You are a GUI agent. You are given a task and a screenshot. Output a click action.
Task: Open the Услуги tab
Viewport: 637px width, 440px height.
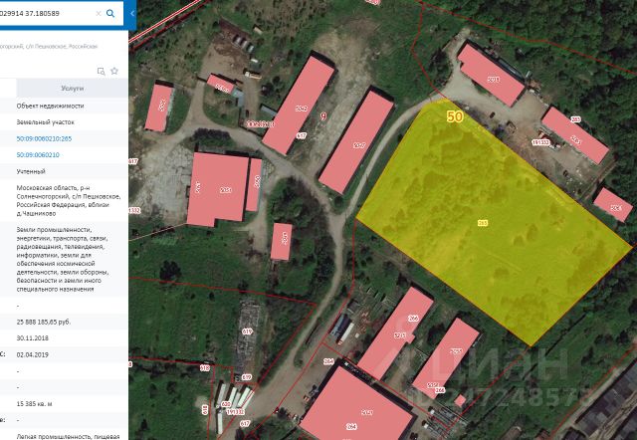click(x=72, y=89)
